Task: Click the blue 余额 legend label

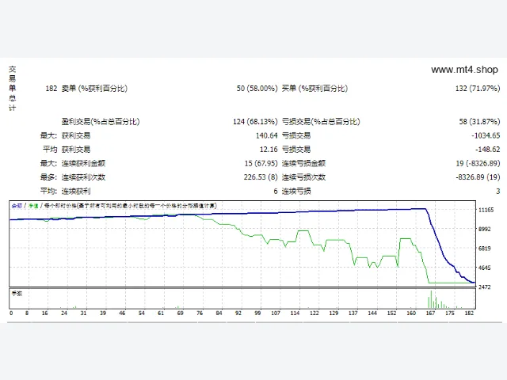Action: [x=17, y=206]
